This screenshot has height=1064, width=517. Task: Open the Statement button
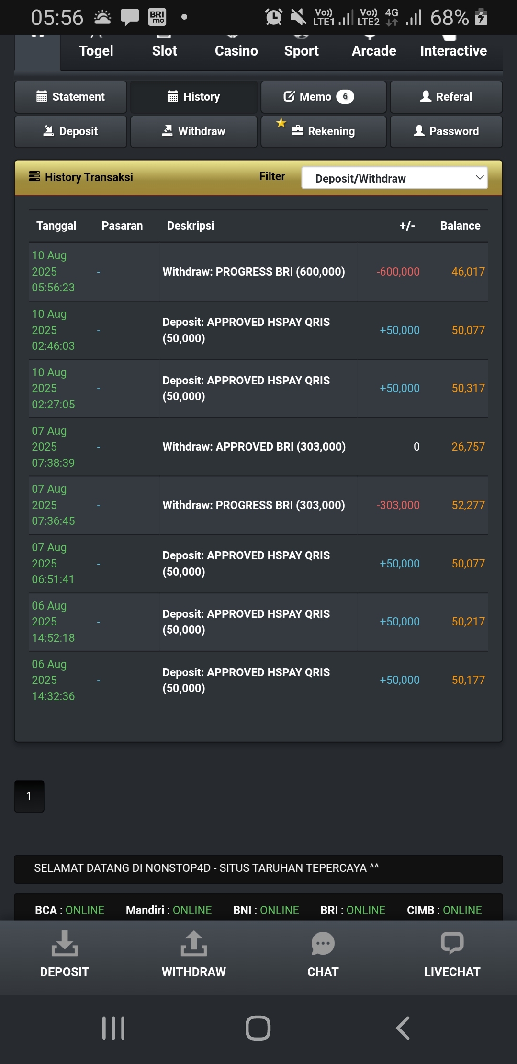click(71, 97)
